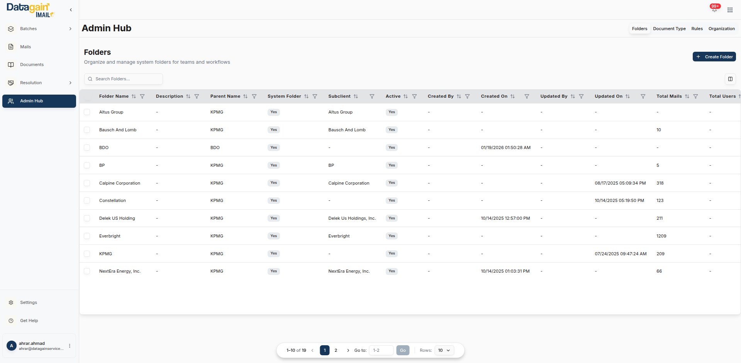Switch to the Document Type tab
The height and width of the screenshot is (363, 741).
[x=669, y=29]
